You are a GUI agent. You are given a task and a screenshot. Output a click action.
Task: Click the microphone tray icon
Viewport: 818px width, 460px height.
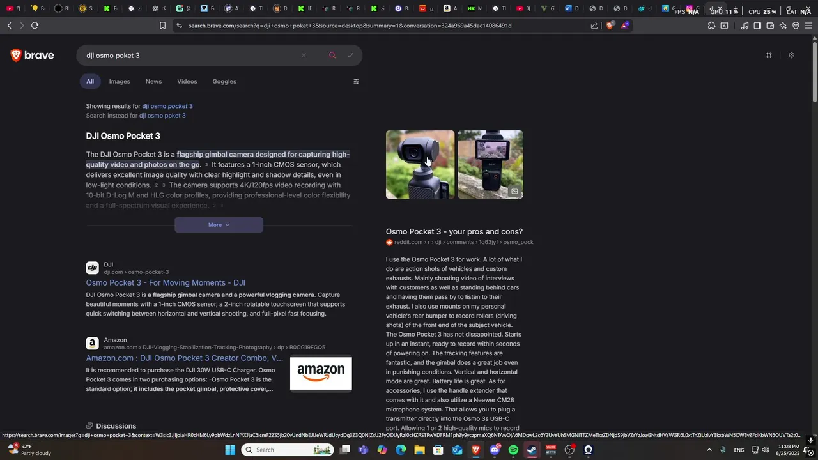coord(723,450)
